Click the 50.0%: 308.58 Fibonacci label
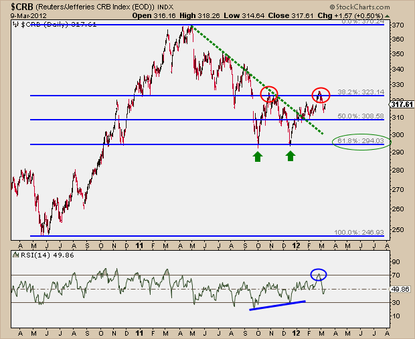The image size is (415, 339). click(x=361, y=116)
